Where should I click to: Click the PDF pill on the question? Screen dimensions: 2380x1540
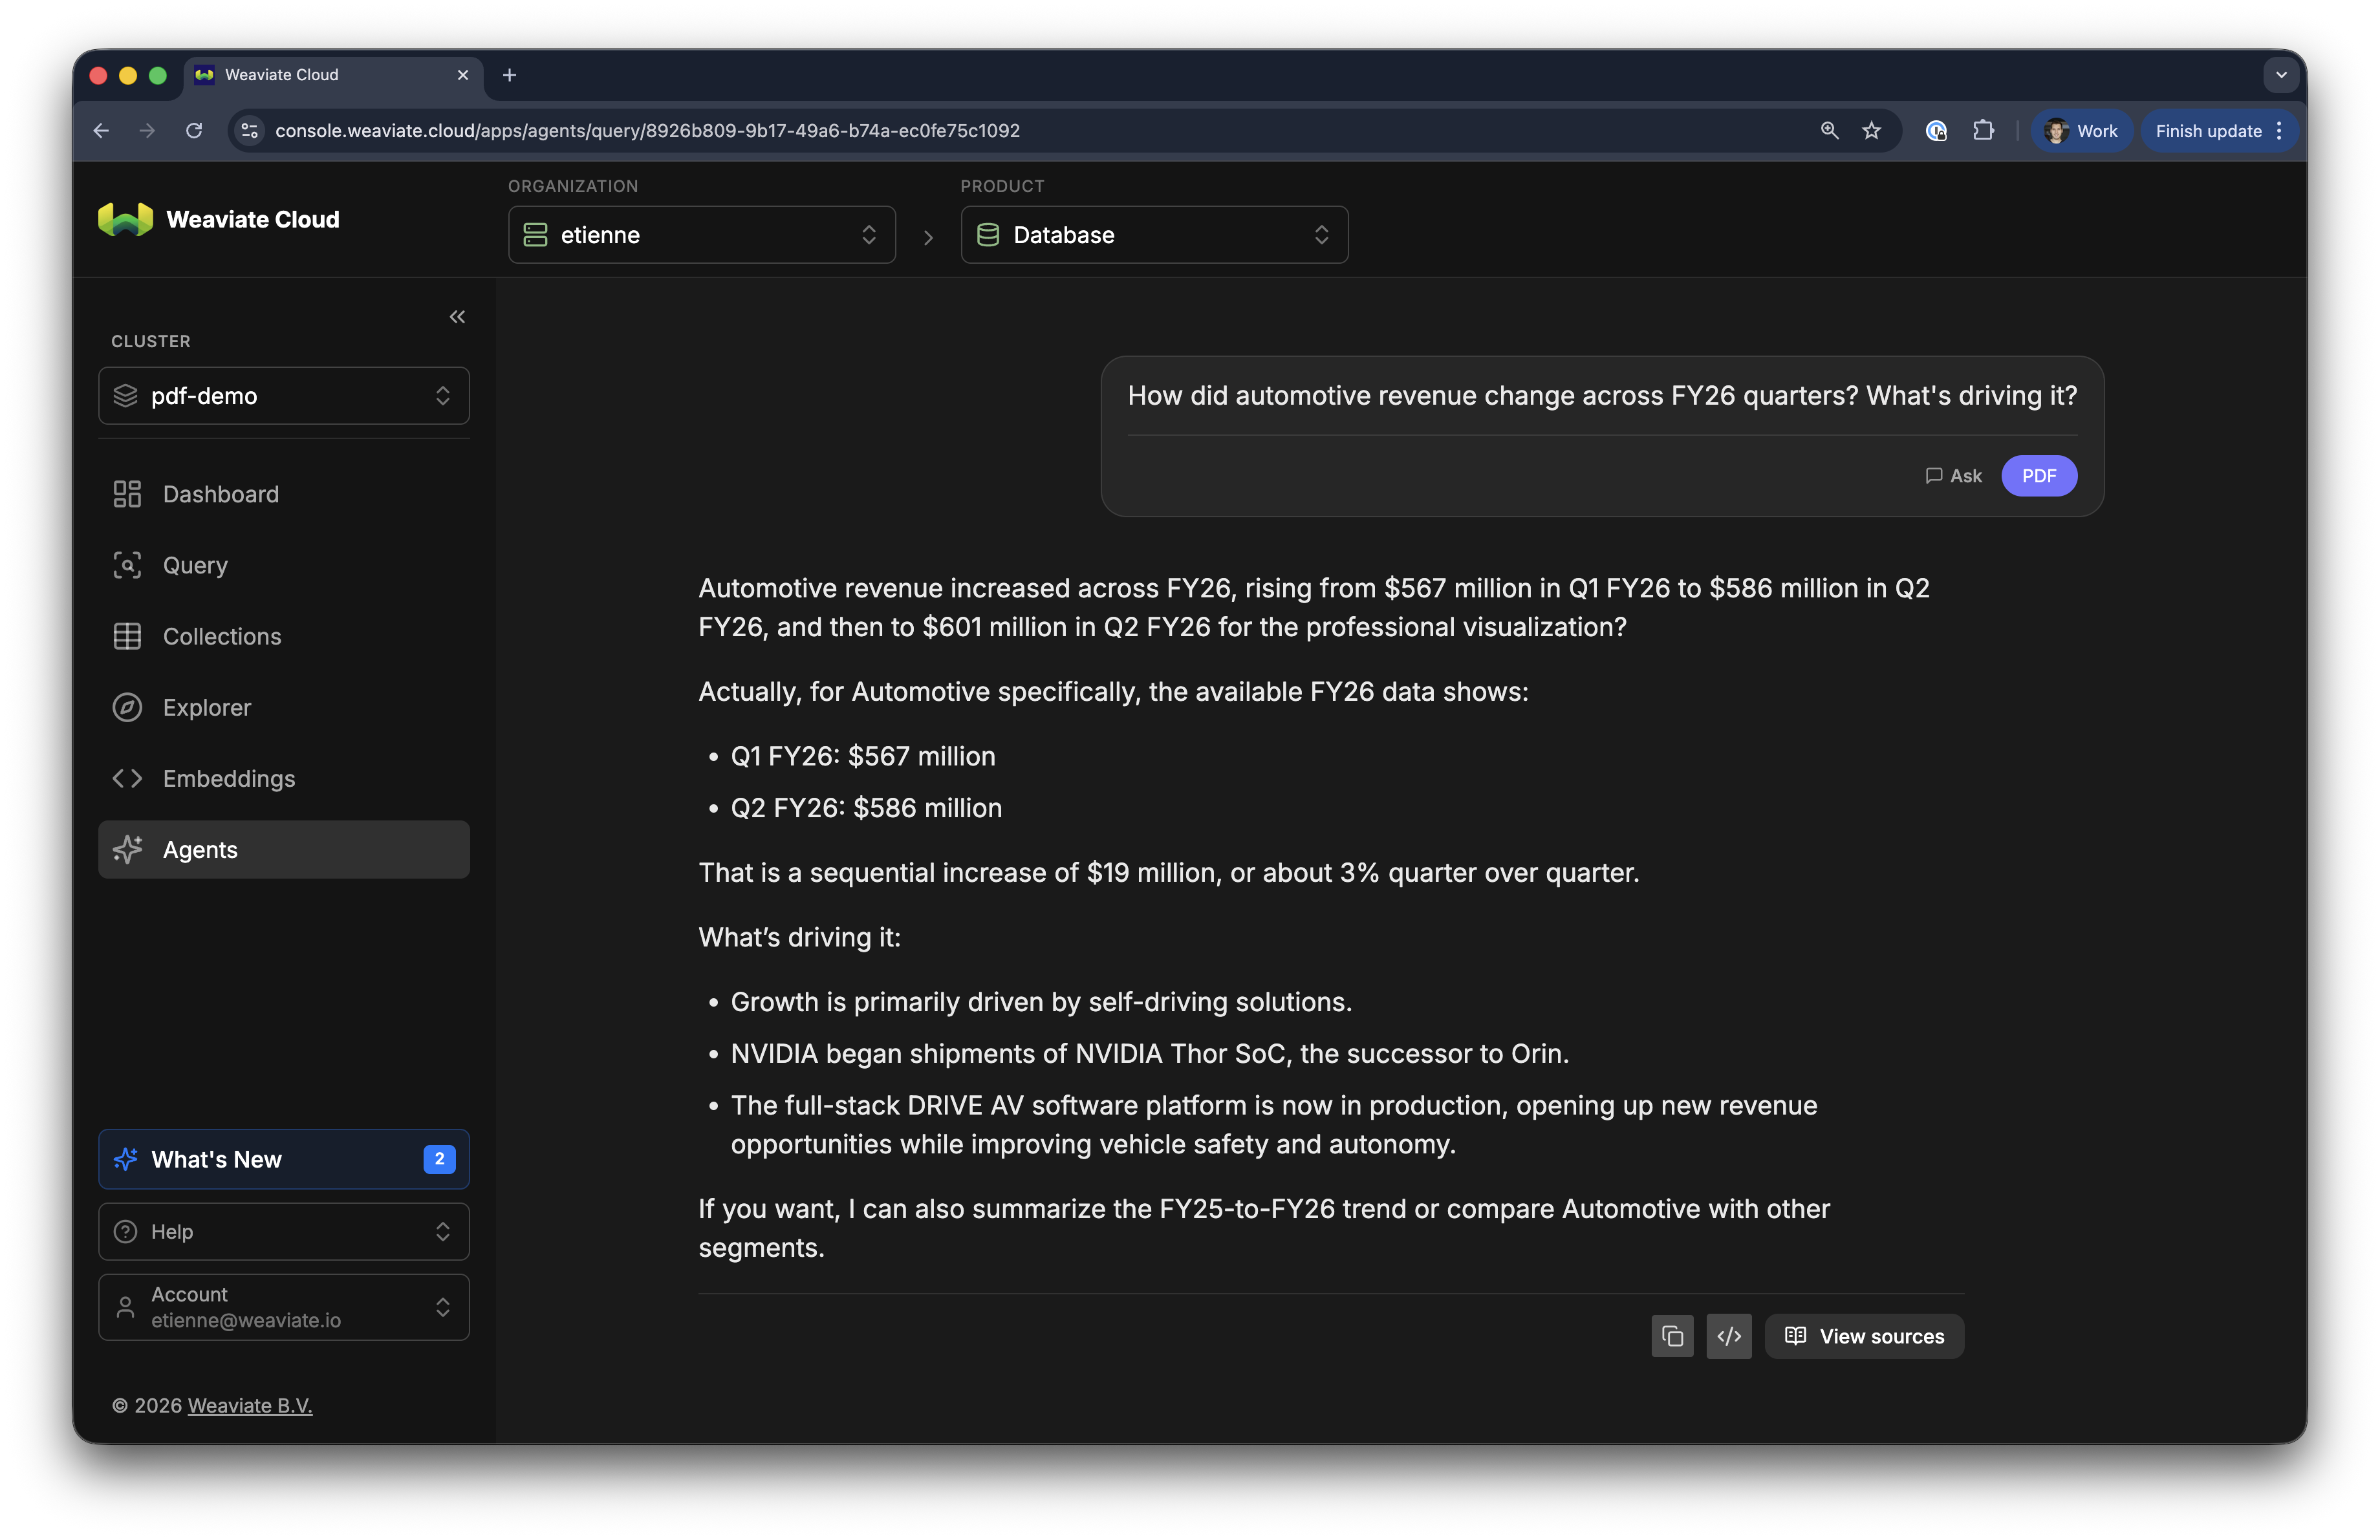pyautogui.click(x=2039, y=476)
